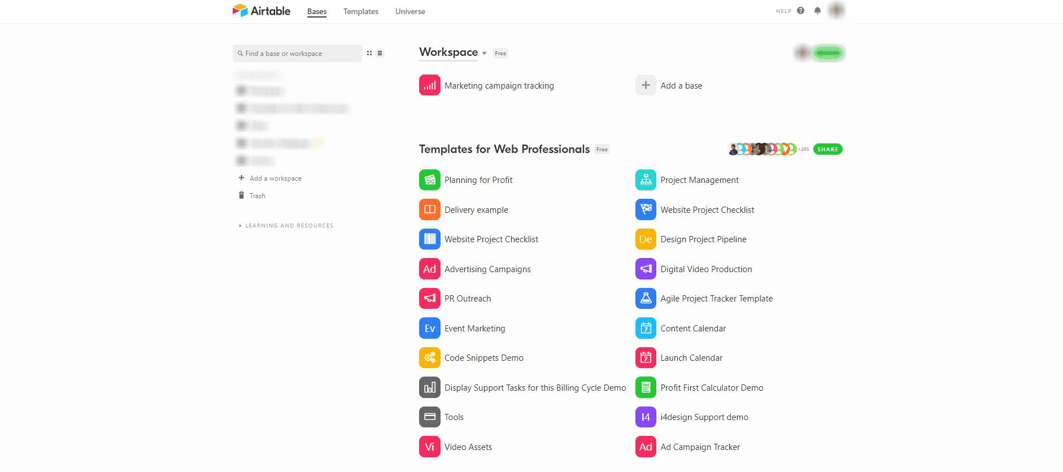Open Launch Calendar icon
The width and height of the screenshot is (1063, 472).
tap(646, 358)
